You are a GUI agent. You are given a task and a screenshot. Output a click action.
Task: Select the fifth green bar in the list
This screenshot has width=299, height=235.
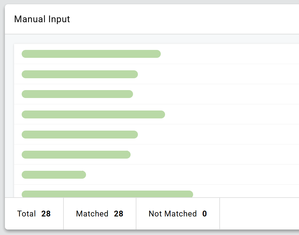[80, 135]
